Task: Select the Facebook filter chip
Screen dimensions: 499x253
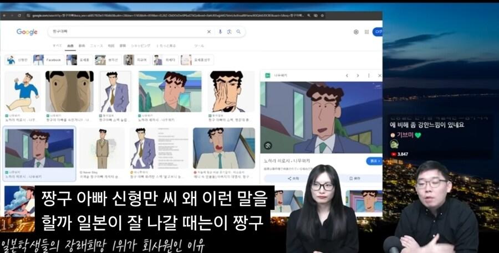Action: [x=48, y=60]
